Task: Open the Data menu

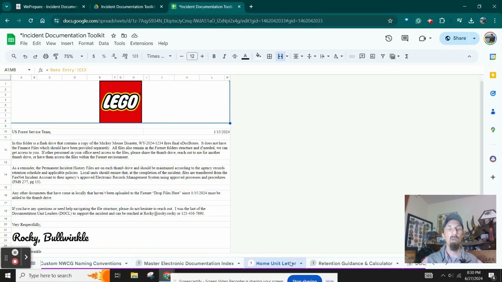Action: point(104,43)
